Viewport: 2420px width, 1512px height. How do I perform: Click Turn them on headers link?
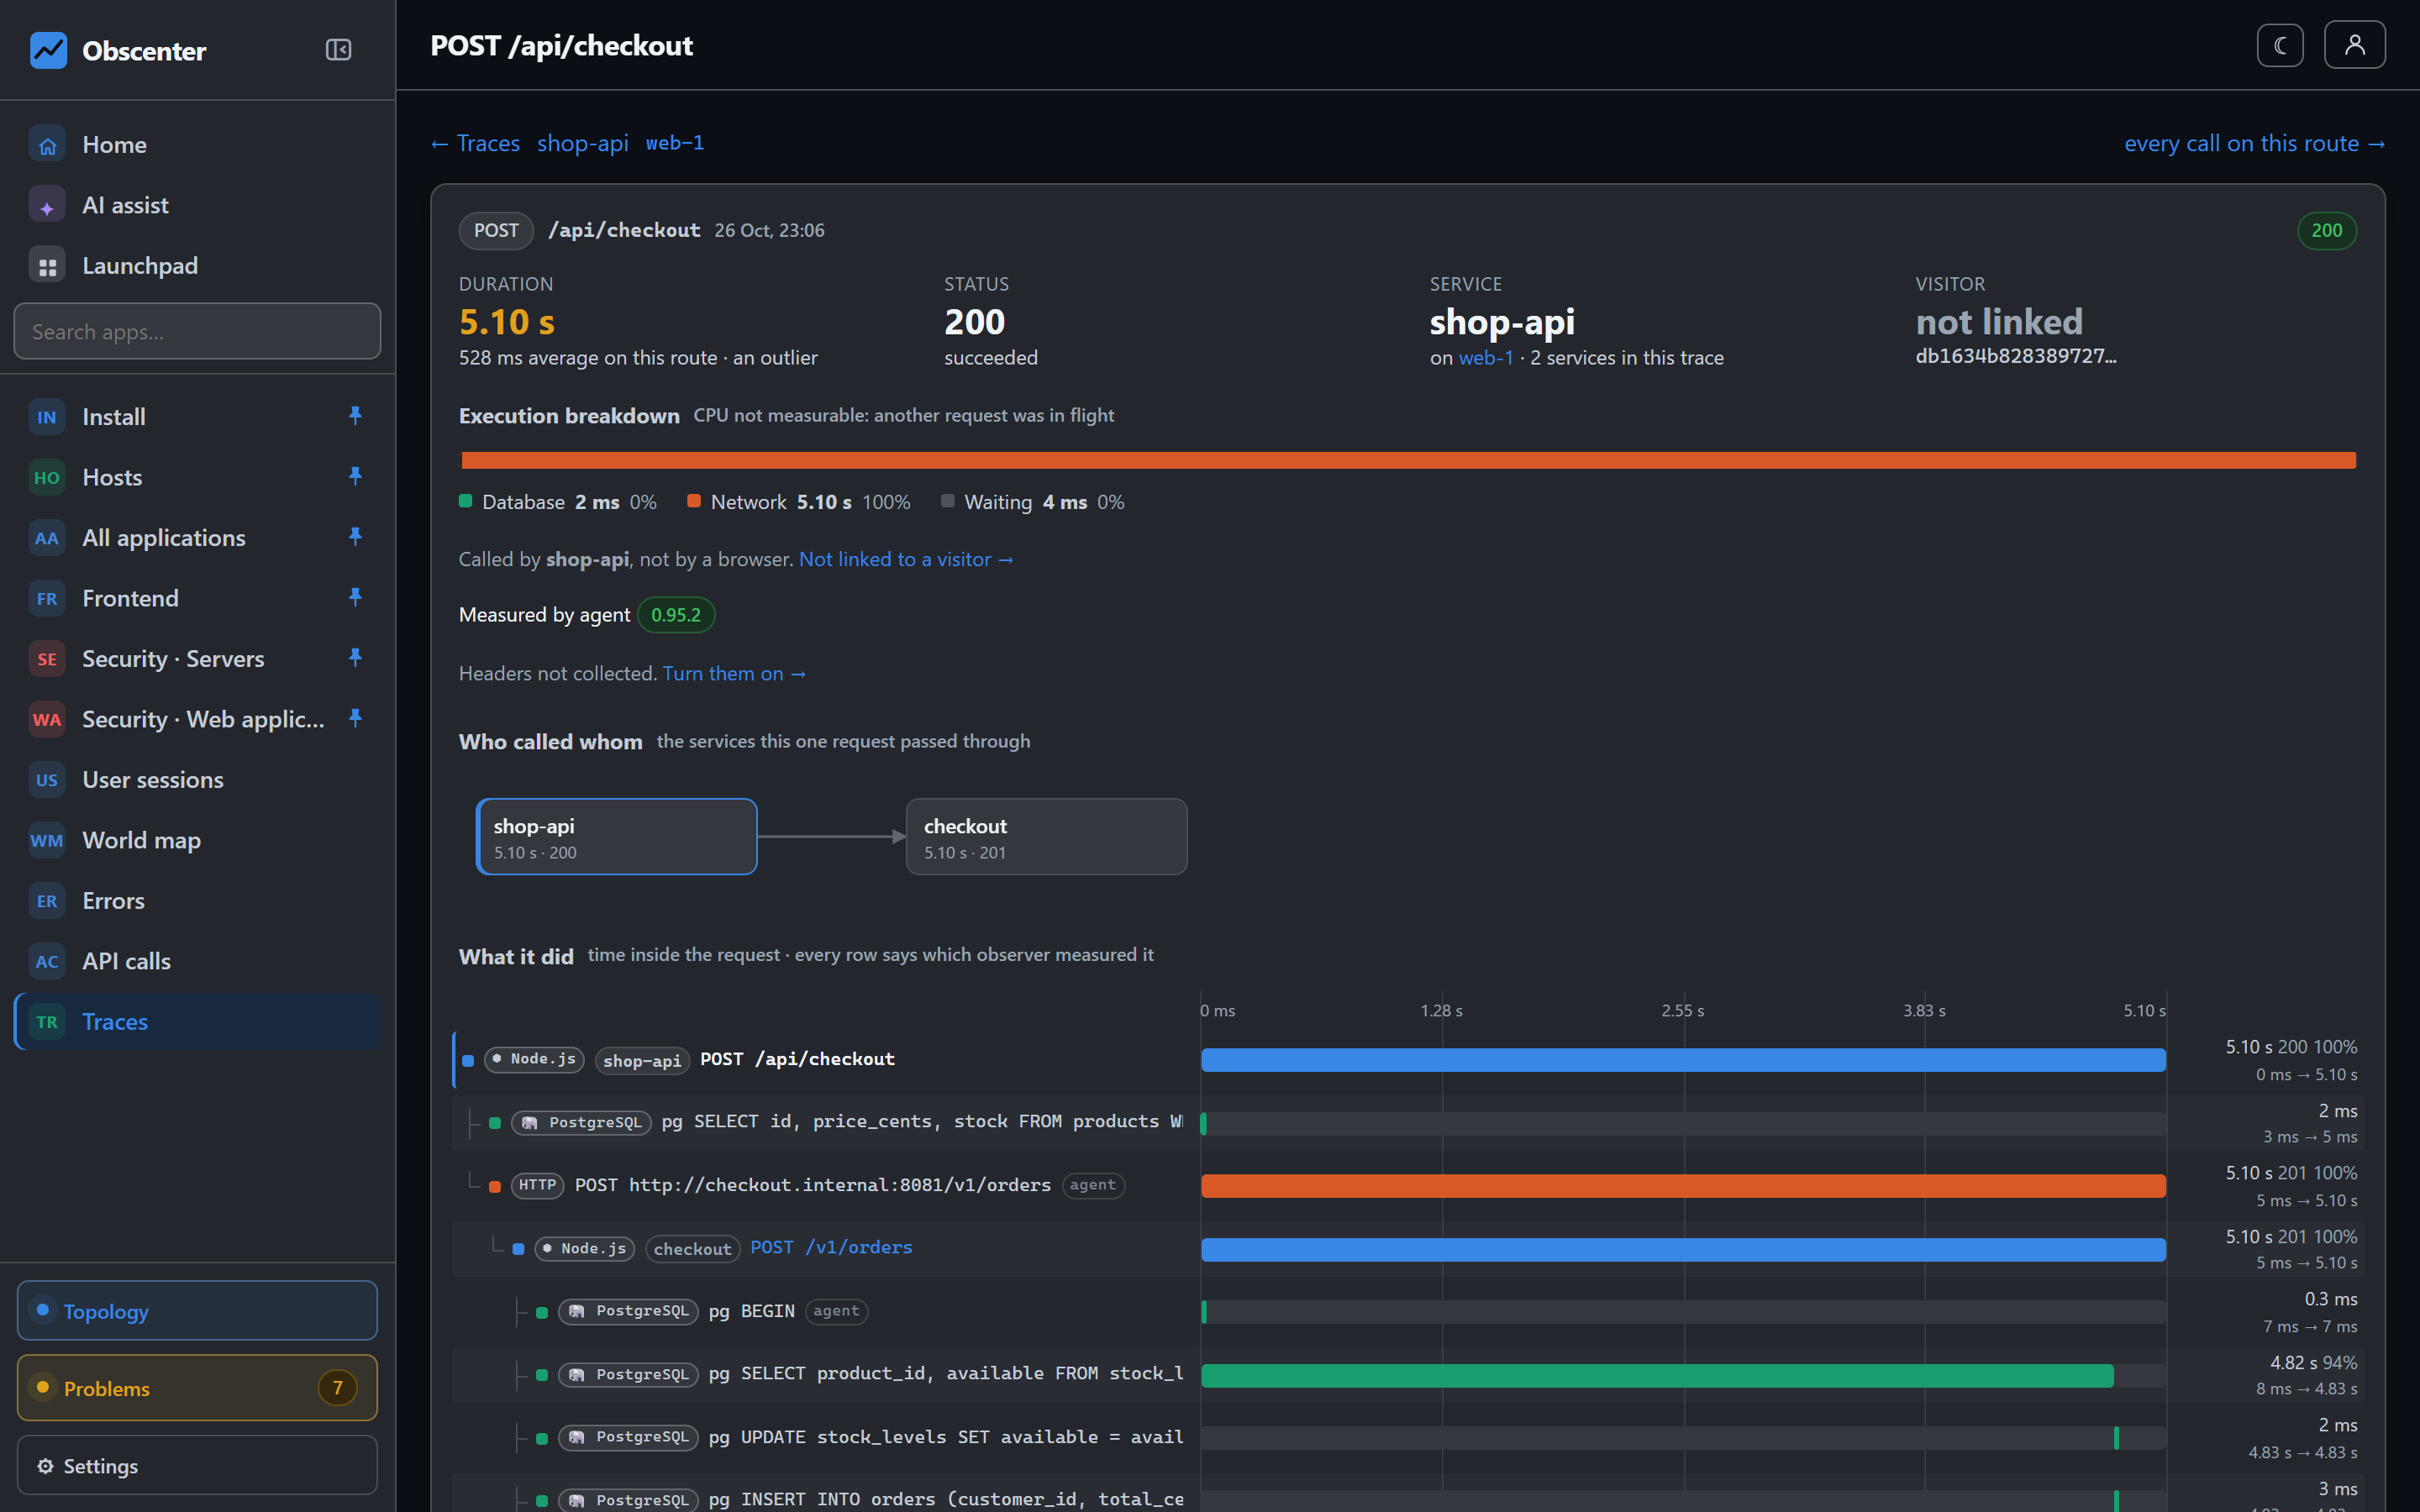(x=734, y=674)
